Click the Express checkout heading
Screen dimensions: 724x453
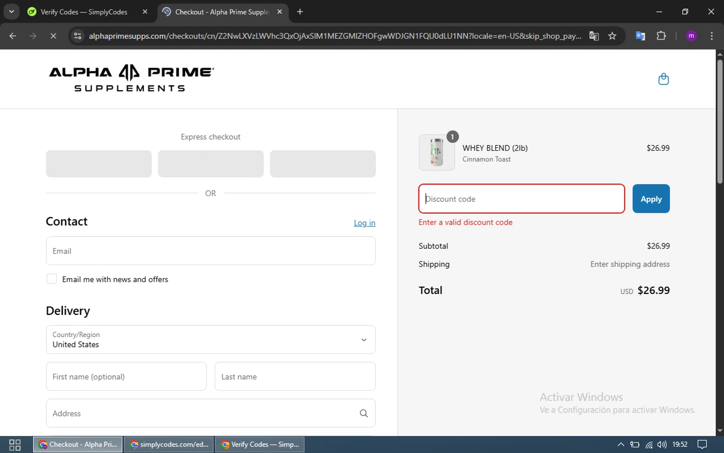pyautogui.click(x=210, y=137)
